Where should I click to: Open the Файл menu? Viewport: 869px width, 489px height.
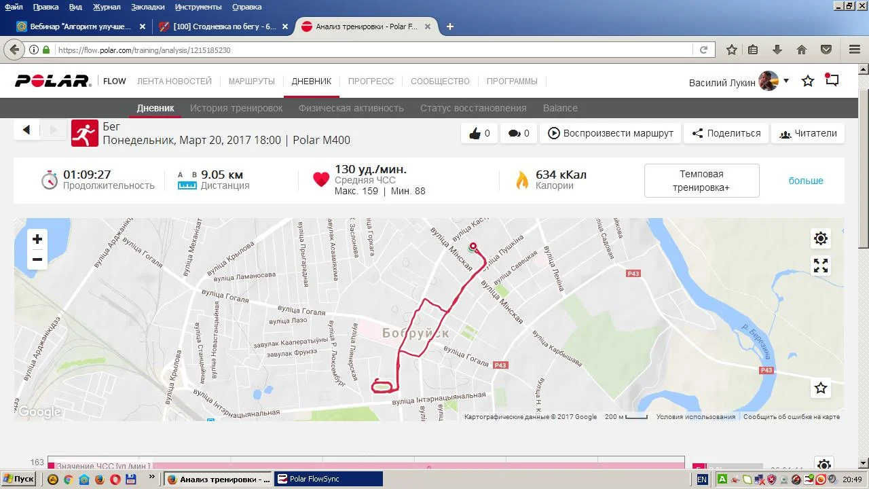point(14,7)
